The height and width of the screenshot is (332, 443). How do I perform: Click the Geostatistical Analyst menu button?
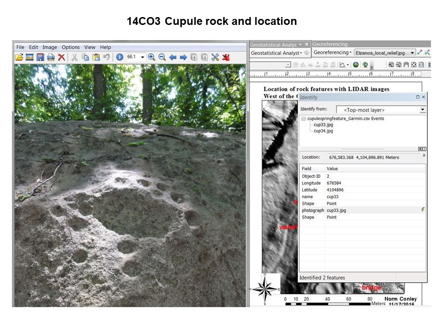coord(276,53)
